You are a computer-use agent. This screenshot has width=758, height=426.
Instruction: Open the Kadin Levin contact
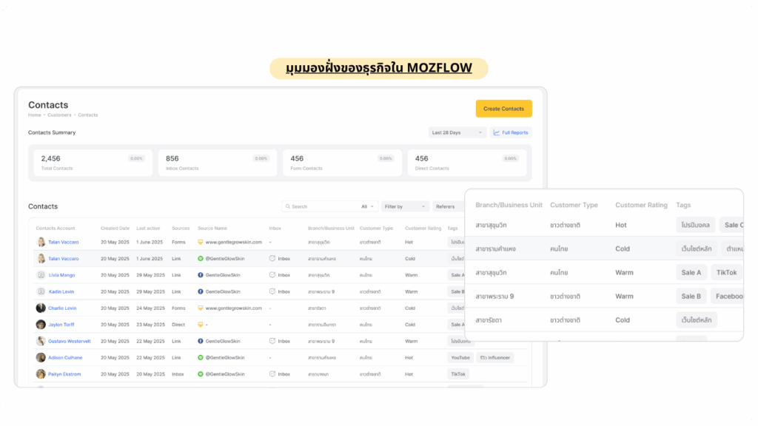[x=61, y=291]
